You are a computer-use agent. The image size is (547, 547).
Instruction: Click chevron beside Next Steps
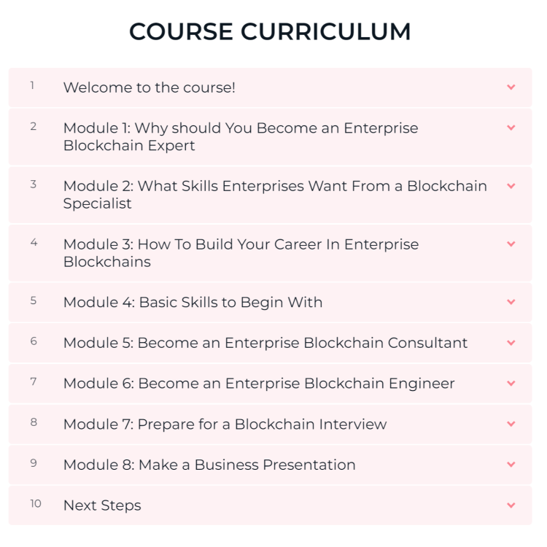(511, 505)
